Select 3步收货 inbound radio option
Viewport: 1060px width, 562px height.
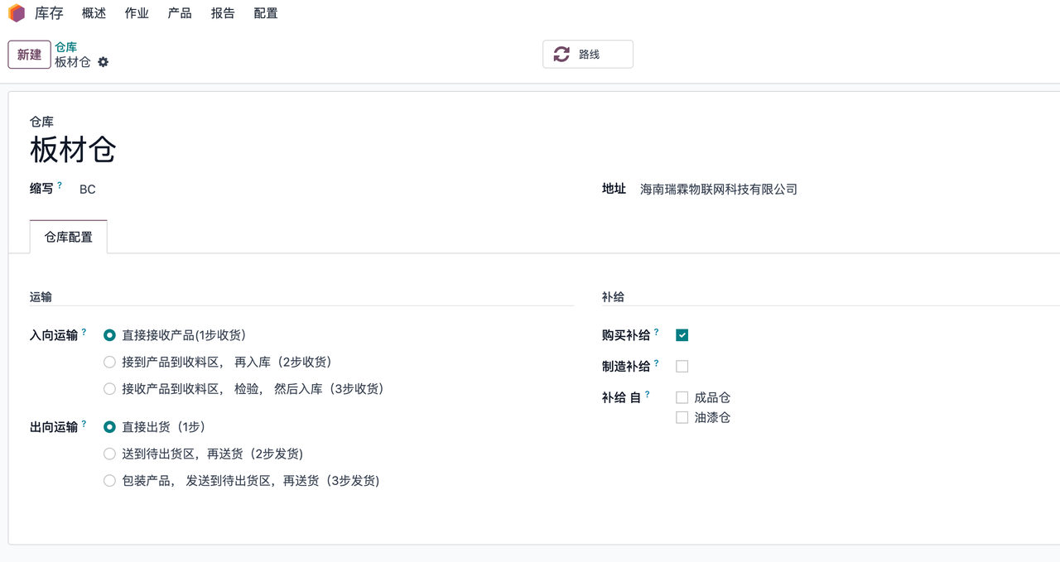click(109, 388)
